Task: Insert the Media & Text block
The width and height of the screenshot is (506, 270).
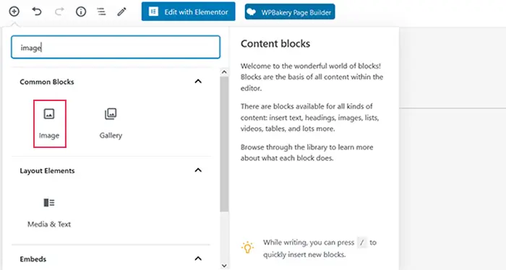Action: pos(49,213)
